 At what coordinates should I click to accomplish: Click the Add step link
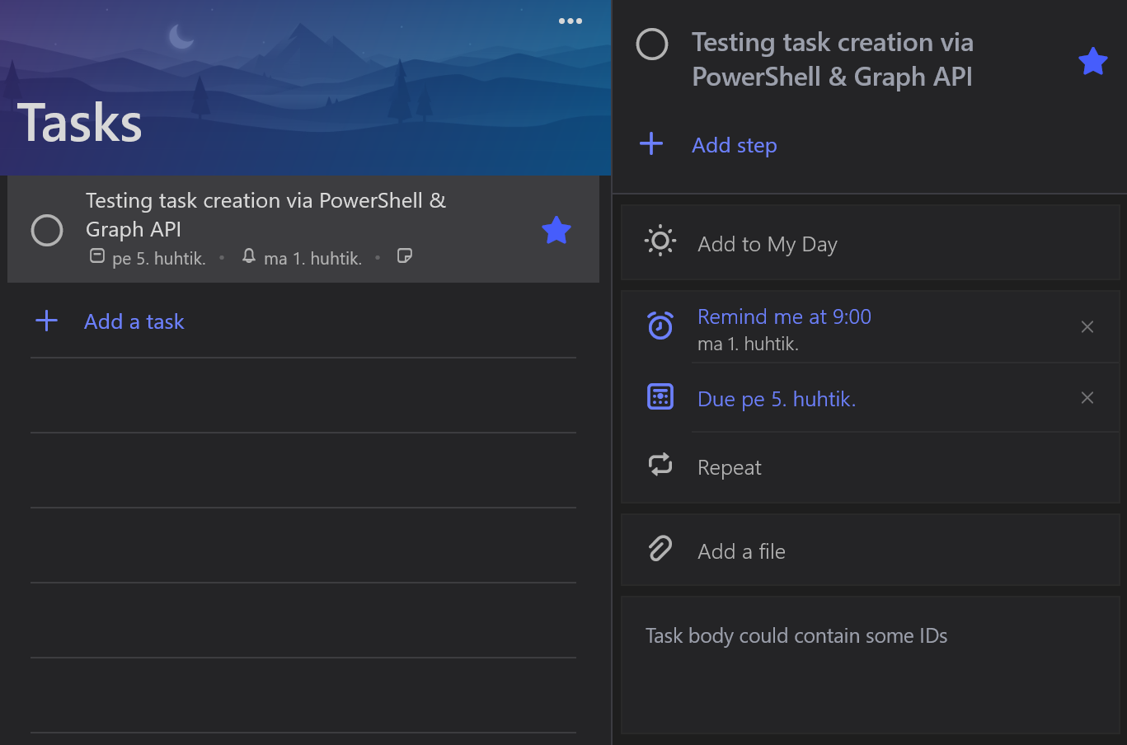click(x=734, y=145)
